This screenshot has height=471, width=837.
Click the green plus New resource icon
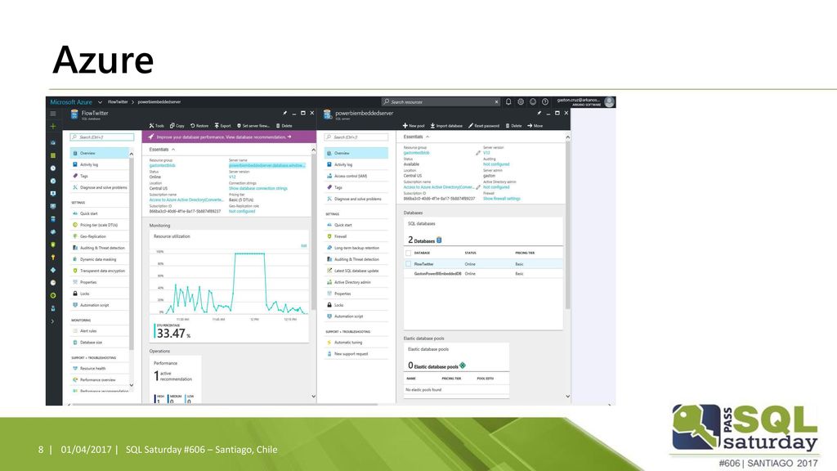53,127
